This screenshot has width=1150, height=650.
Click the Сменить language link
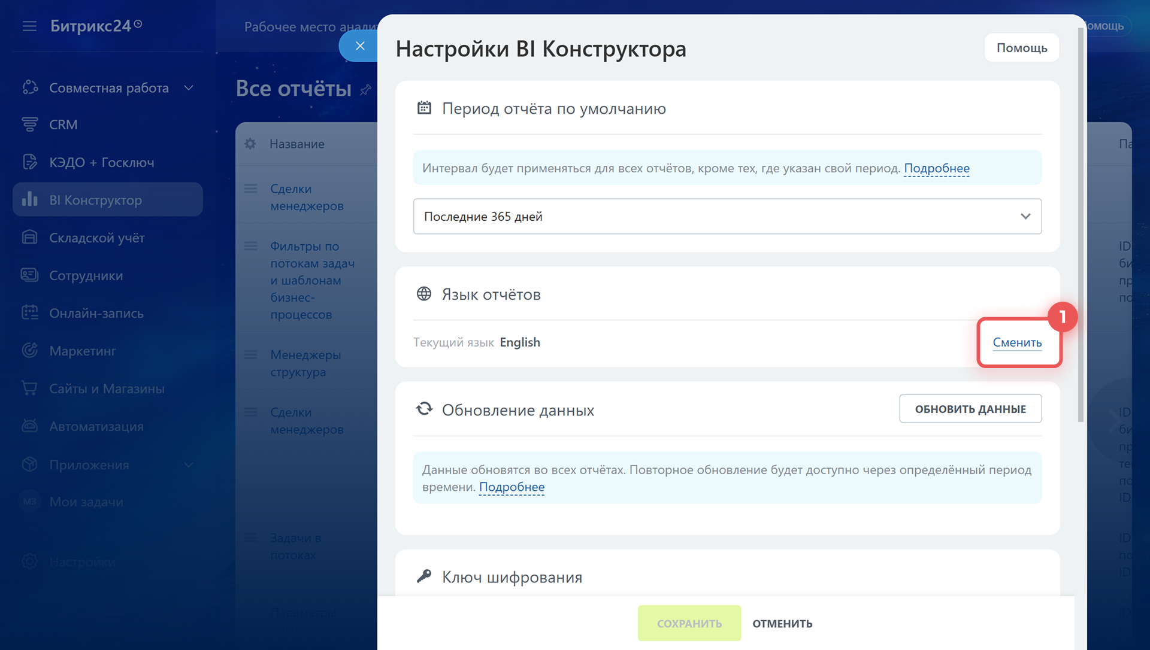(1017, 342)
